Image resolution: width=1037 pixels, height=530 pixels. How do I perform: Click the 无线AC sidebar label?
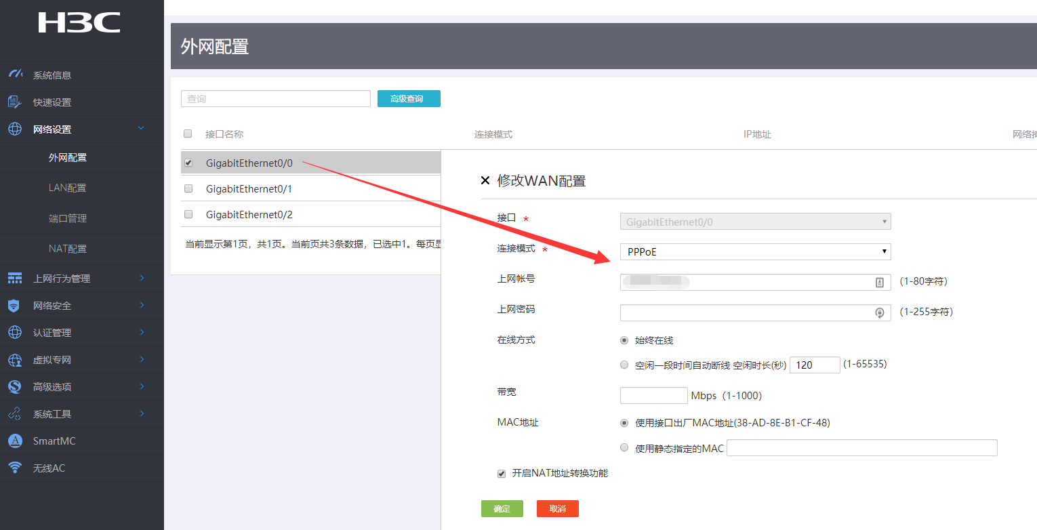point(49,468)
